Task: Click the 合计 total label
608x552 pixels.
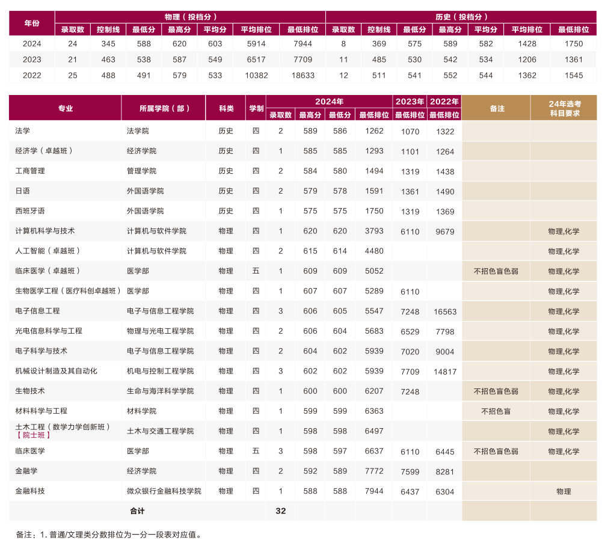Action: click(x=137, y=511)
